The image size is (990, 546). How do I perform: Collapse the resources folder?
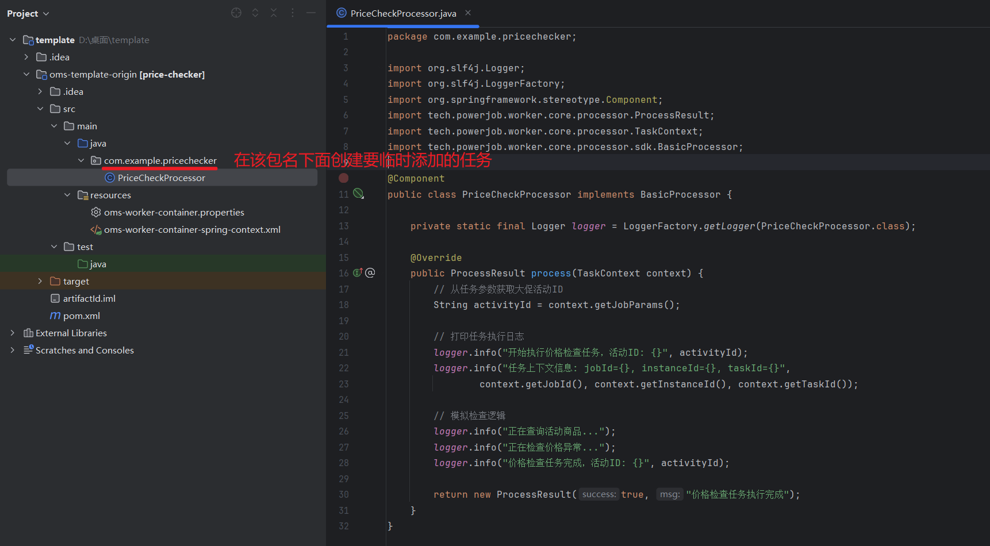(68, 195)
